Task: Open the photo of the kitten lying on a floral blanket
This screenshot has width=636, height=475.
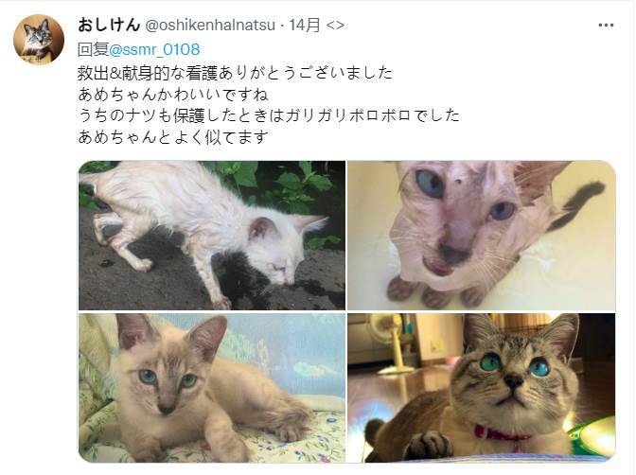Action: pyautogui.click(x=212, y=387)
